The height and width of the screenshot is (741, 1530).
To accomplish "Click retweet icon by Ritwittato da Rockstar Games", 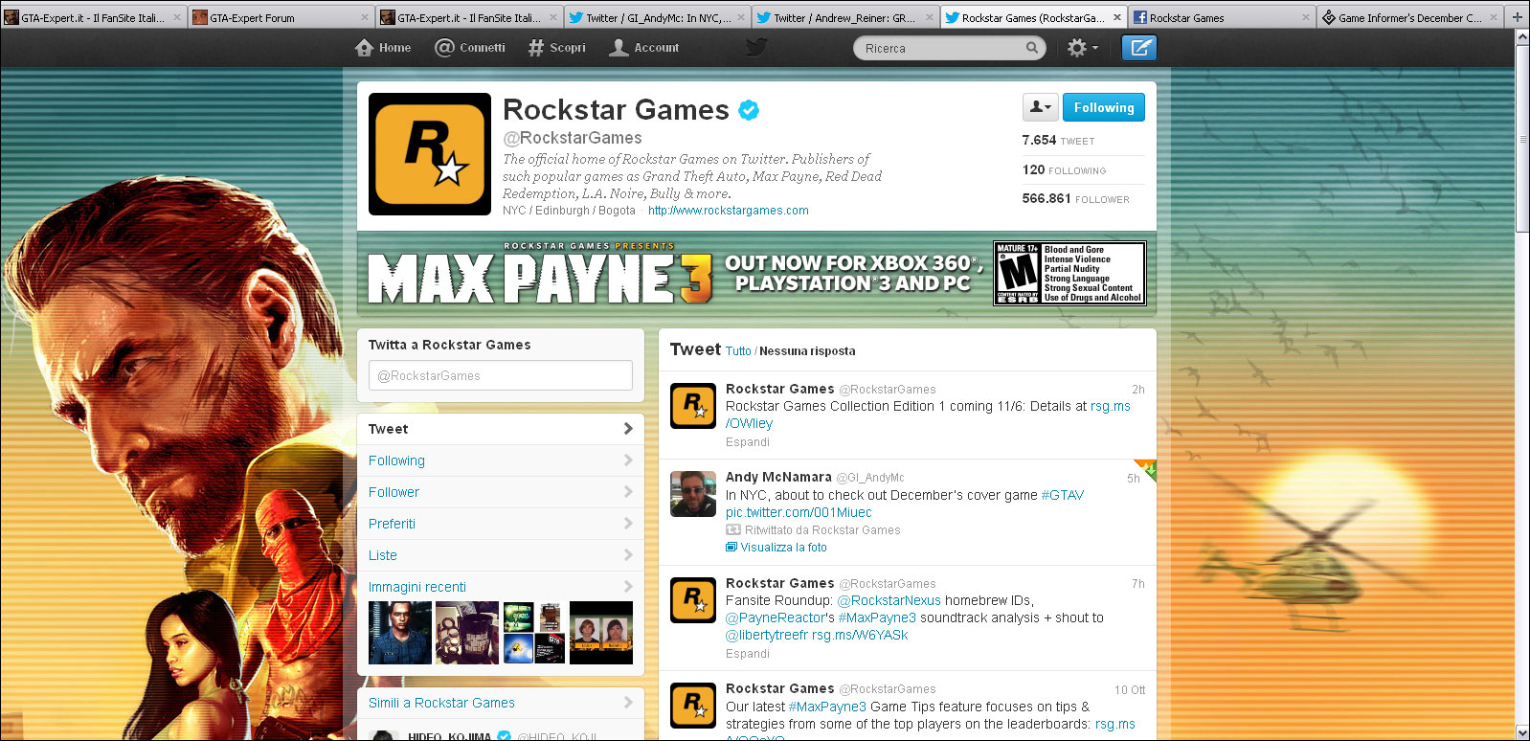I will pyautogui.click(x=733, y=530).
